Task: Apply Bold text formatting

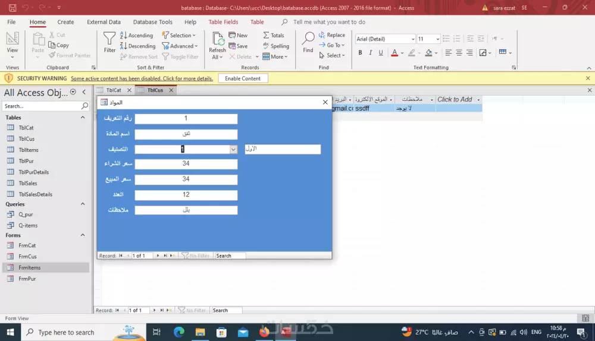Action: (360, 53)
